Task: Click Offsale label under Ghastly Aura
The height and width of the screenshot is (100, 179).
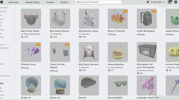Action: tap(25, 68)
